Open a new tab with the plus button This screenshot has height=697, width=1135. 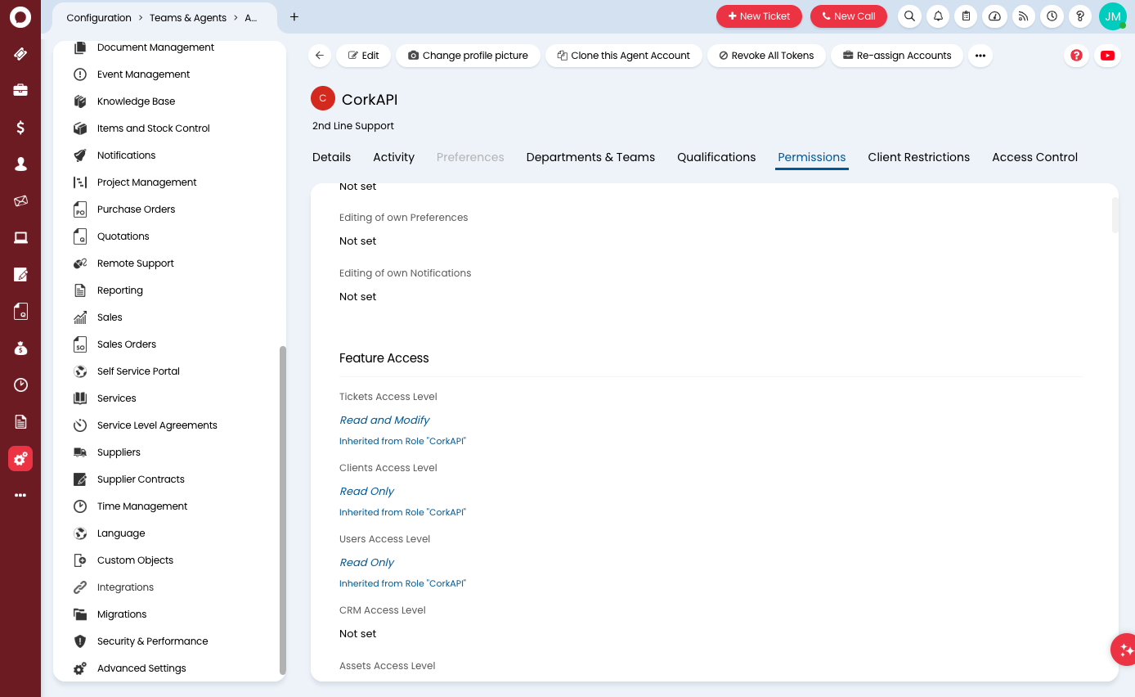tap(294, 16)
